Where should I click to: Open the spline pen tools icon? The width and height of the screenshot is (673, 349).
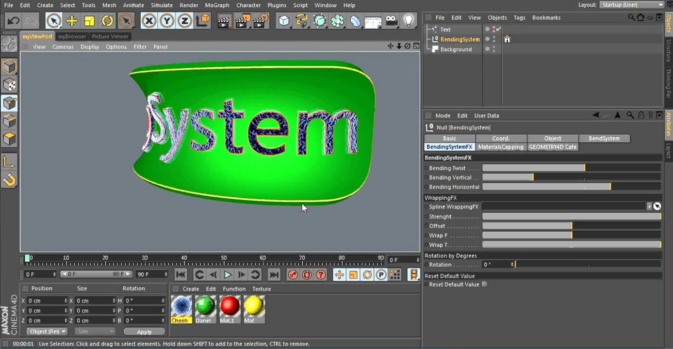click(x=302, y=20)
